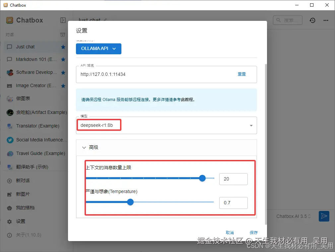Image resolution: width=335 pixels, height=252 pixels.
Task: Open the more options three-dot menu
Action: 326,20
